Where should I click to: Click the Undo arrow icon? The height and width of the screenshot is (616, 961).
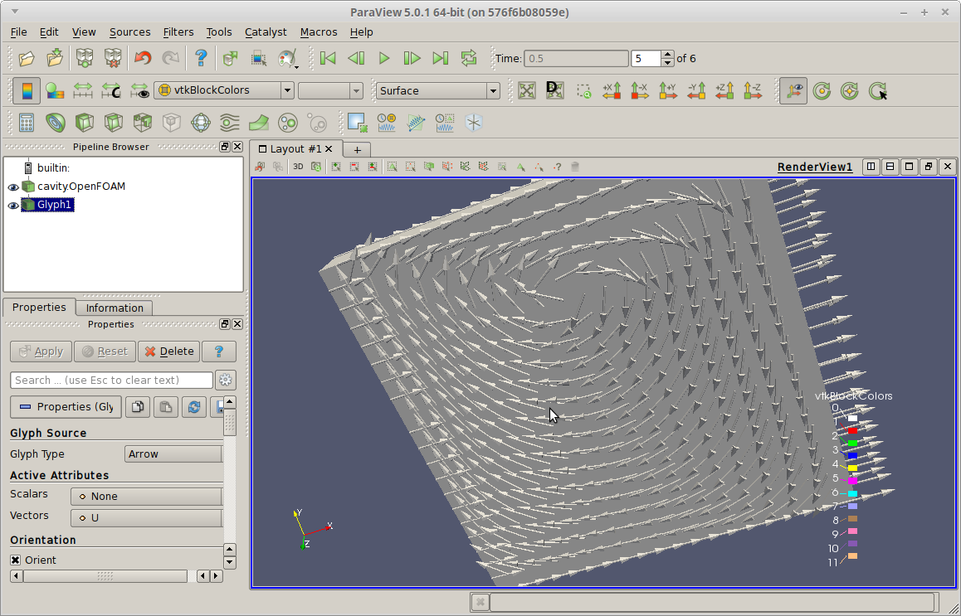143,58
